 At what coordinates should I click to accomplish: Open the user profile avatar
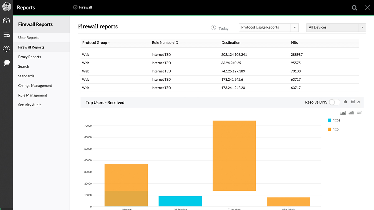pos(7,7)
